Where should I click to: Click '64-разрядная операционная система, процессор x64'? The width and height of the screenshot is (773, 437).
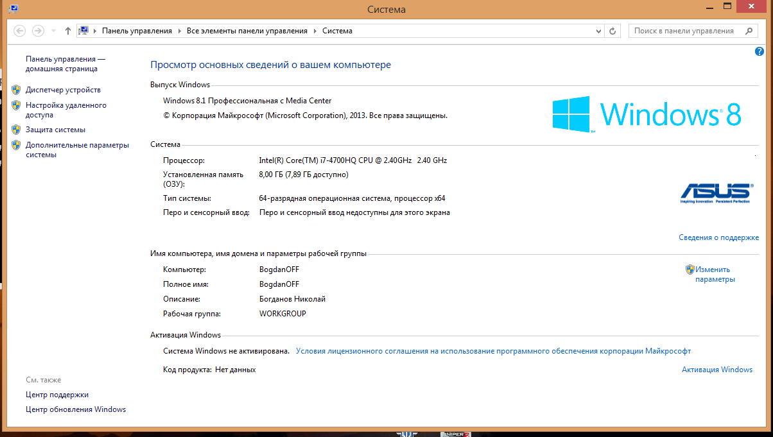tap(352, 198)
